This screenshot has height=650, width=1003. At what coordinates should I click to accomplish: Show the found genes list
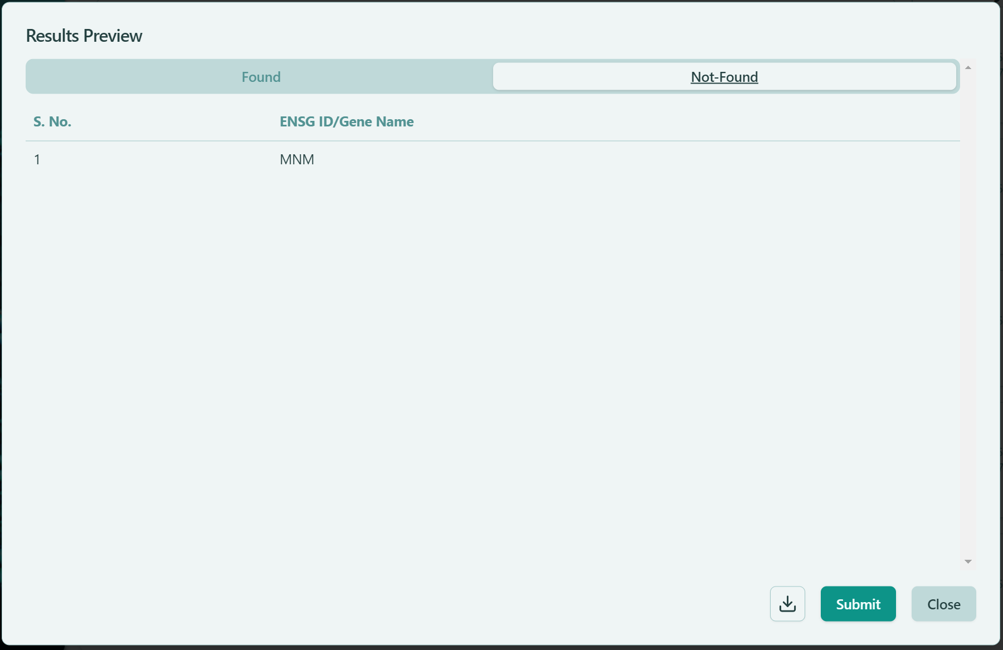[261, 77]
